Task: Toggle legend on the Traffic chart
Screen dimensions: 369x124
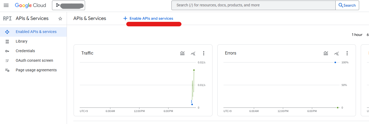Action: coord(182,53)
